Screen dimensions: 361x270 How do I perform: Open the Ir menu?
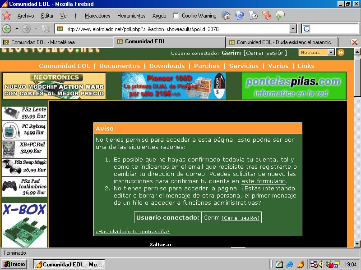[76, 16]
